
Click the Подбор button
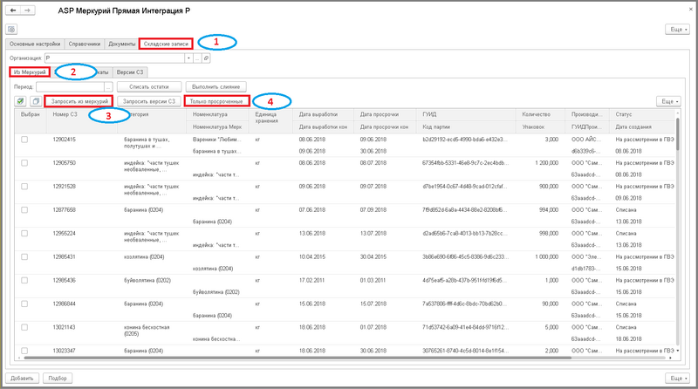tap(58, 378)
